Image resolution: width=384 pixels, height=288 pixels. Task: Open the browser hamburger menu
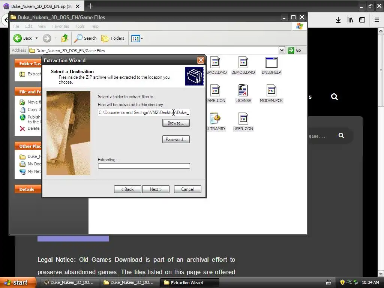pyautogui.click(x=377, y=20)
